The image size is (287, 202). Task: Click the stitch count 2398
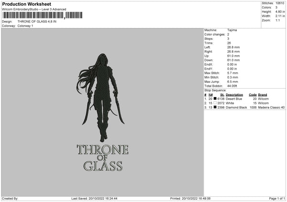(x=221, y=108)
